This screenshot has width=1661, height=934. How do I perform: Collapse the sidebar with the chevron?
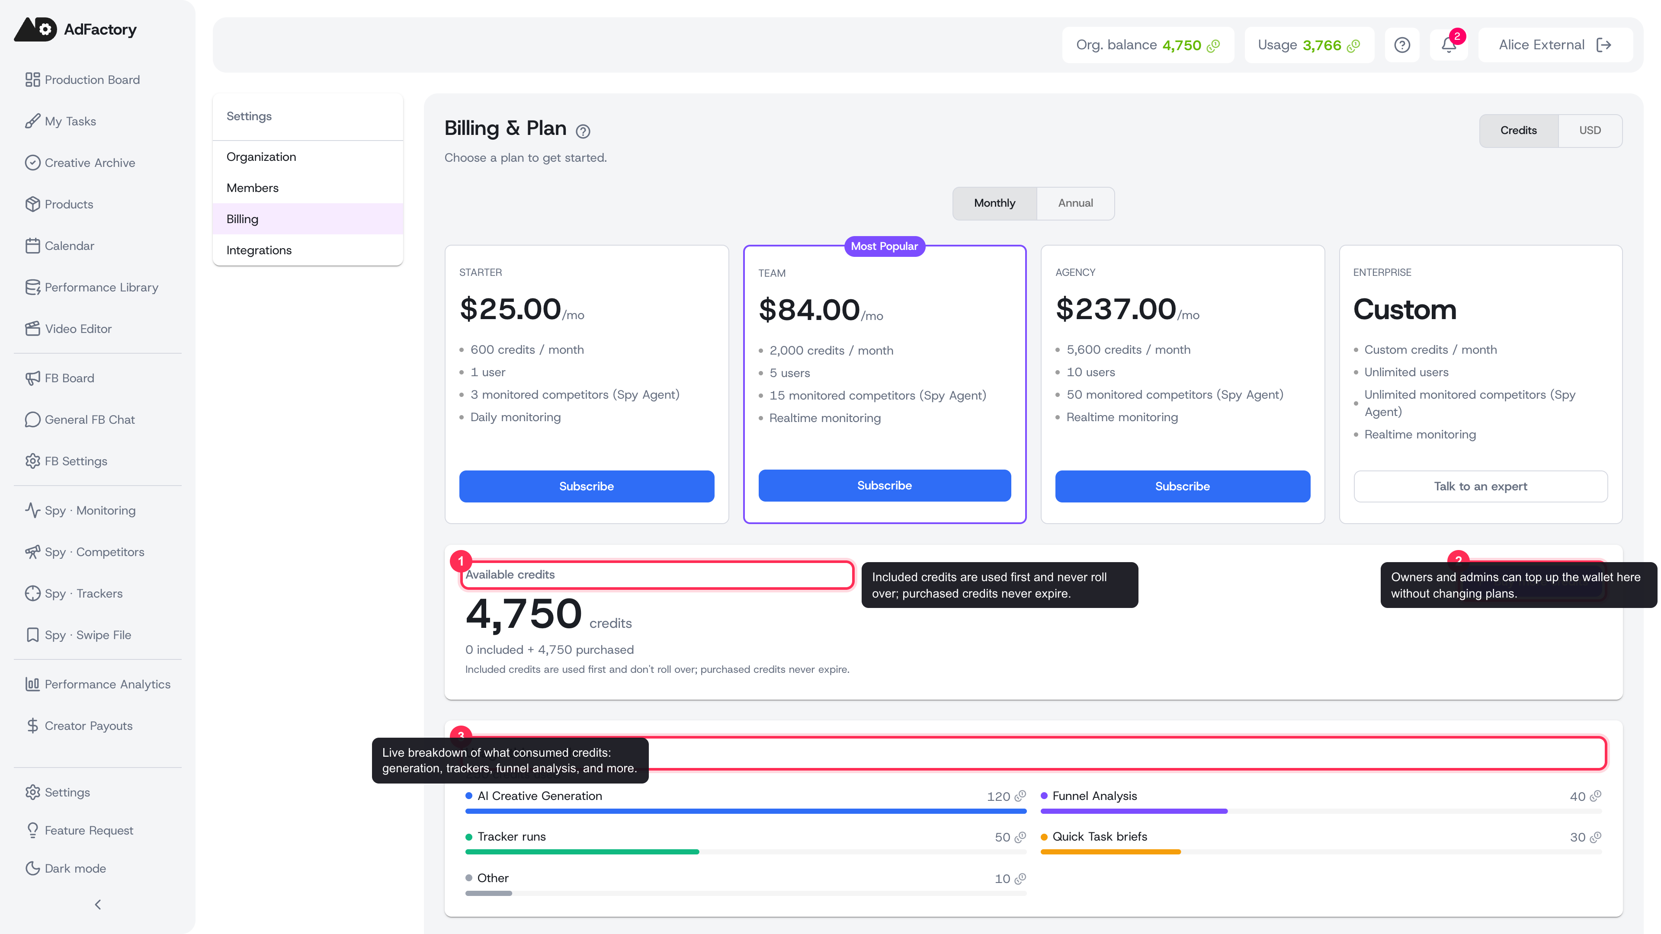[97, 904]
